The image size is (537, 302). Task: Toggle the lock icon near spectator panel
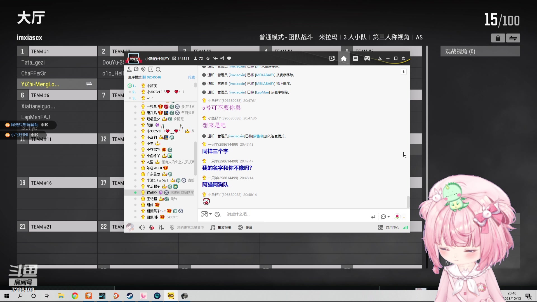tap(498, 38)
